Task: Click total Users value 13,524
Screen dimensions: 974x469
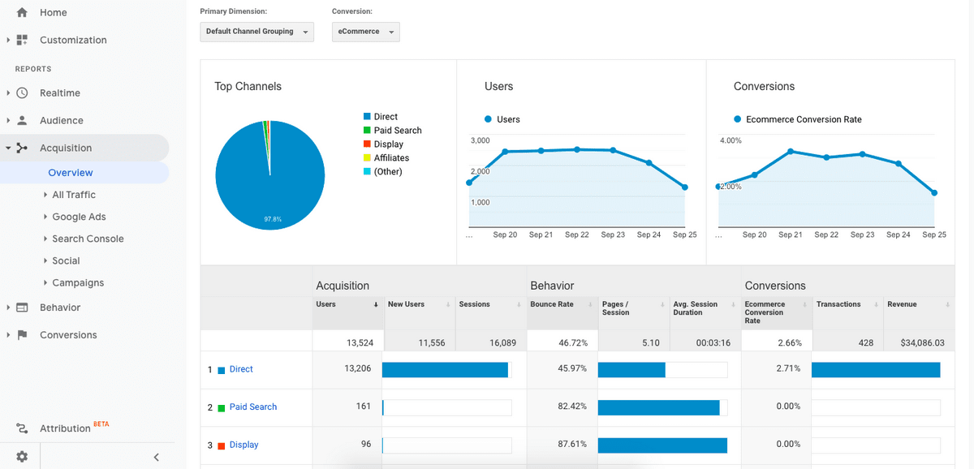Action: [360, 343]
